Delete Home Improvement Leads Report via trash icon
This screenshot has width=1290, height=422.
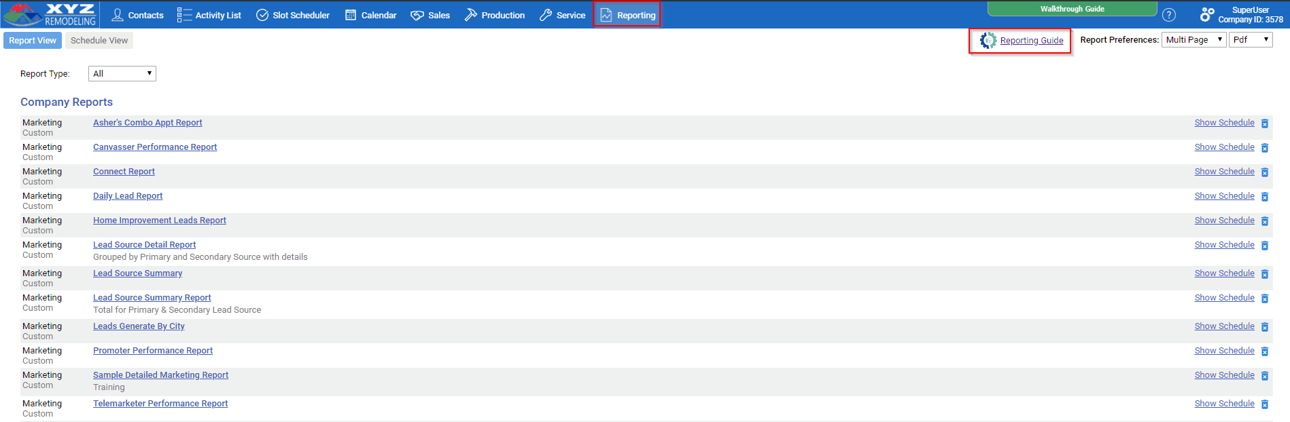[x=1265, y=221]
